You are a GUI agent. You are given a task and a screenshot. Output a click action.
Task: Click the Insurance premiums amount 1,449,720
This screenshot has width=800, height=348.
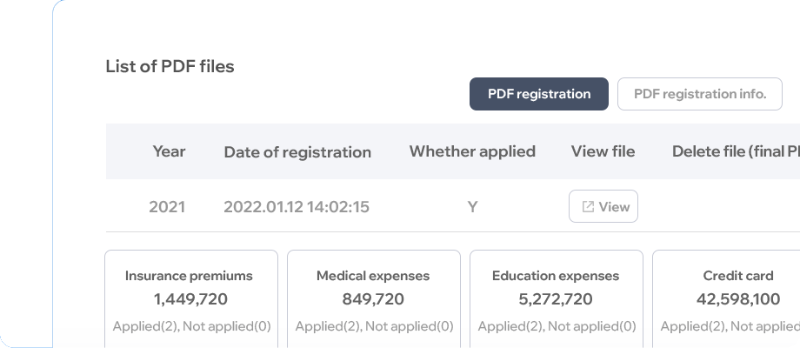190,299
